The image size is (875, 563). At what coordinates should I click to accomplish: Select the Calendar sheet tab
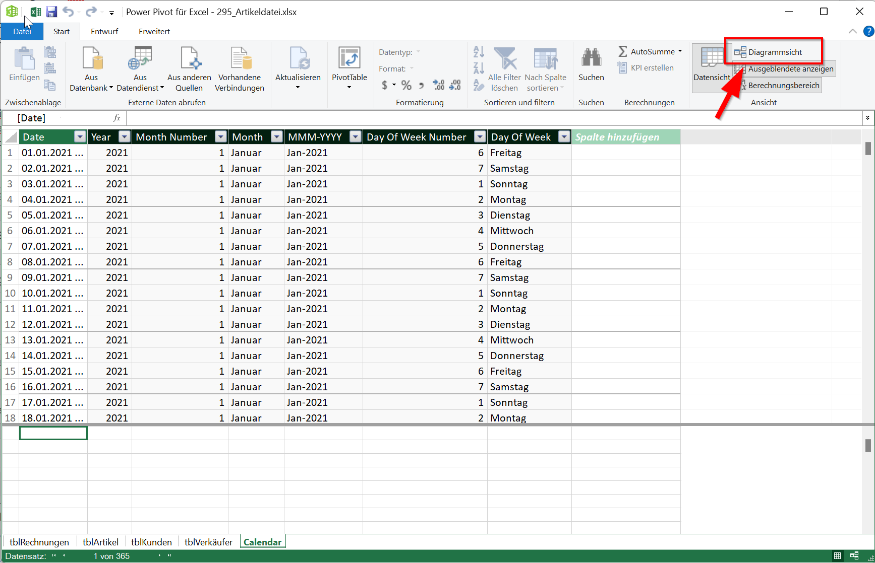[262, 542]
